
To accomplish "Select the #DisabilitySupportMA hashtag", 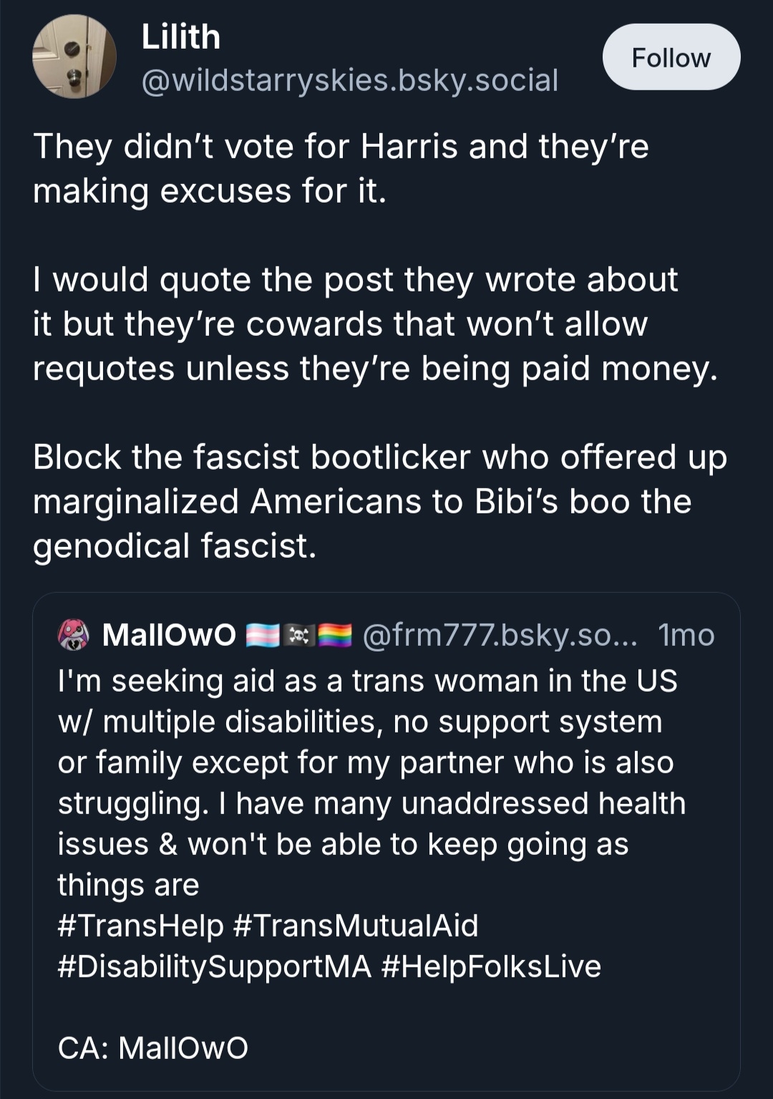I will pos(214,966).
